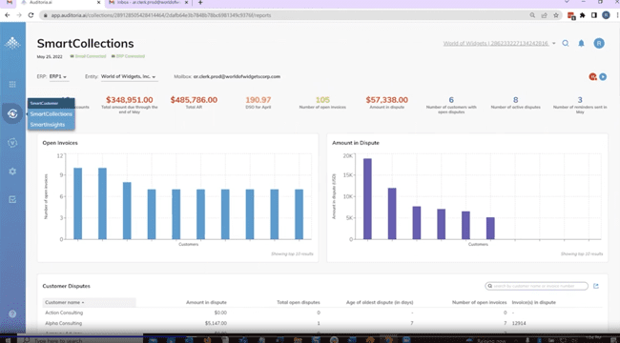Click the Auditoria logo in the sidebar
Screen dimensions: 620x343
coord(12,43)
